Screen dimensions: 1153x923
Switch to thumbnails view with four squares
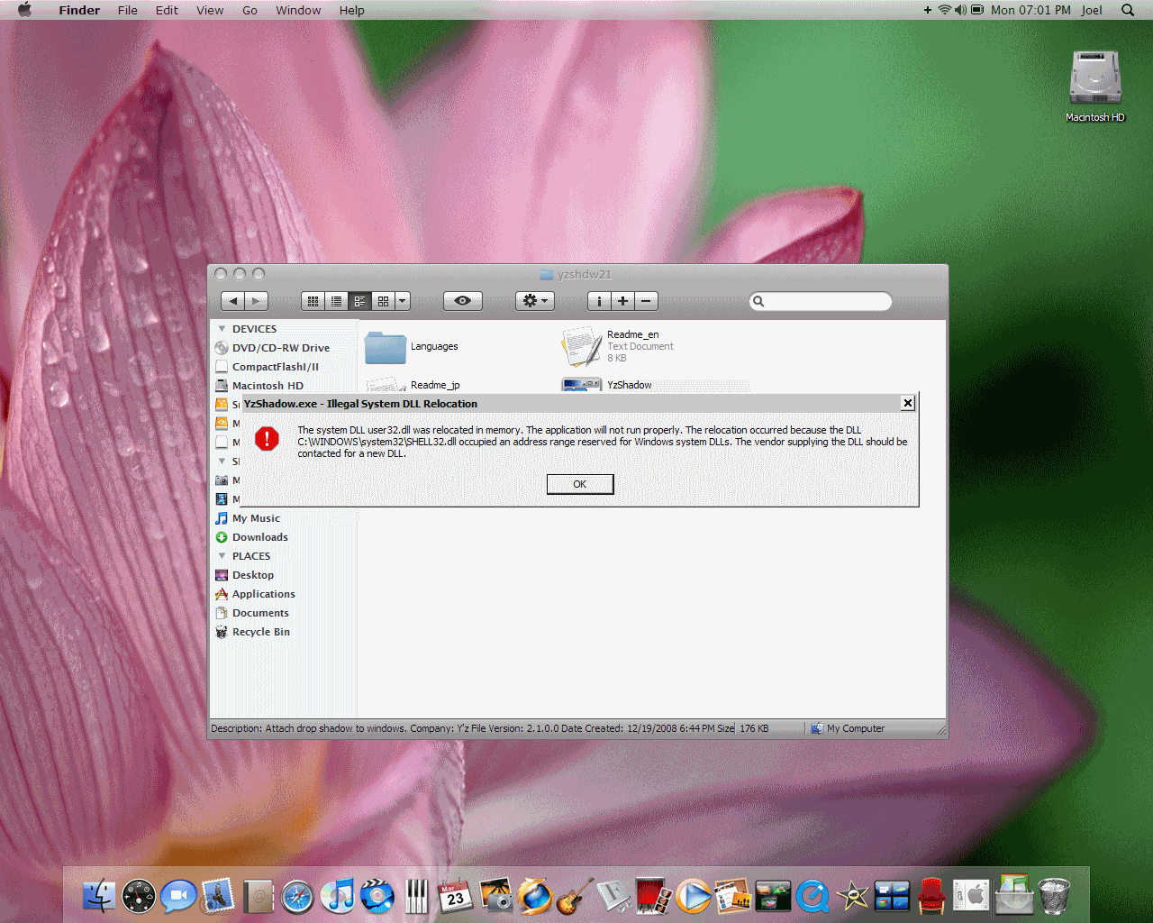(x=383, y=301)
